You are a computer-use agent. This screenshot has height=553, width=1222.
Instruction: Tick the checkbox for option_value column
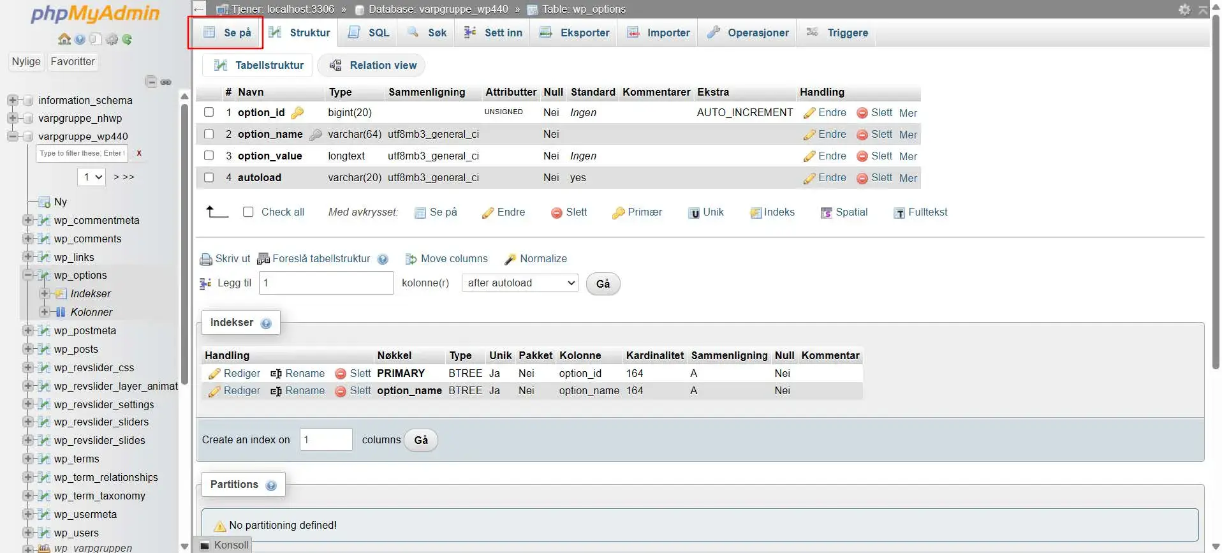coord(209,156)
